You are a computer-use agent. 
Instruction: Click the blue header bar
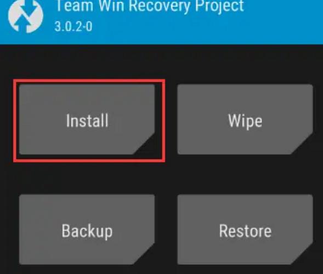coord(161,22)
